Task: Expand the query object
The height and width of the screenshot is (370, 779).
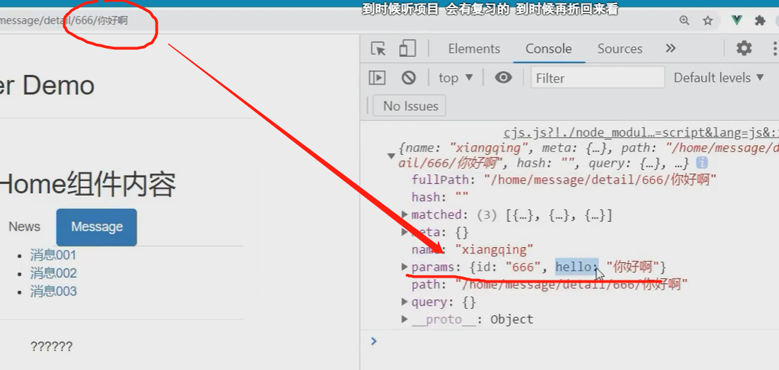Action: point(405,302)
